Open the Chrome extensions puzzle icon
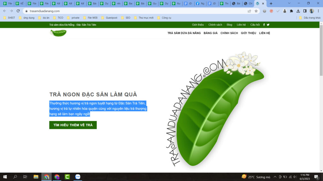This screenshot has height=181, width=323. (x=291, y=11)
